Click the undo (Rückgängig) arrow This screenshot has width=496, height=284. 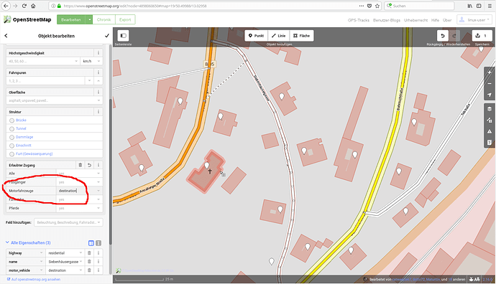[443, 36]
